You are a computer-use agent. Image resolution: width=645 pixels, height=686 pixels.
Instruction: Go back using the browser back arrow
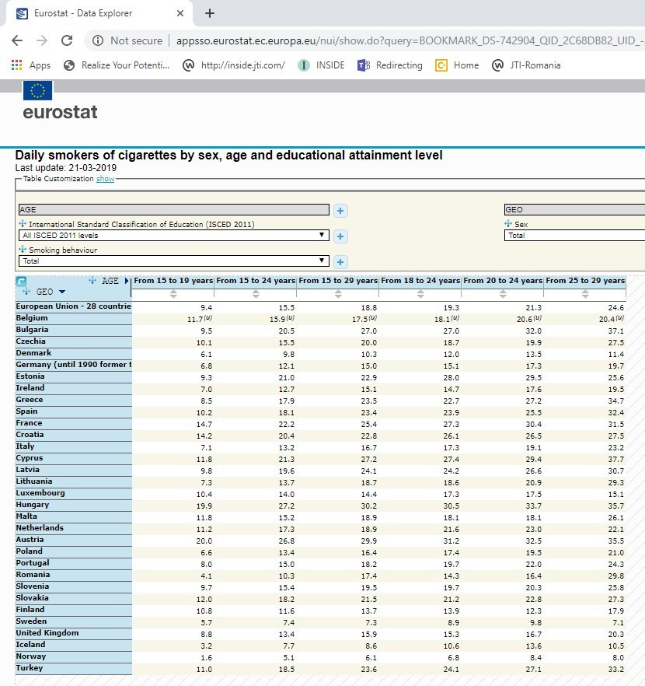17,40
